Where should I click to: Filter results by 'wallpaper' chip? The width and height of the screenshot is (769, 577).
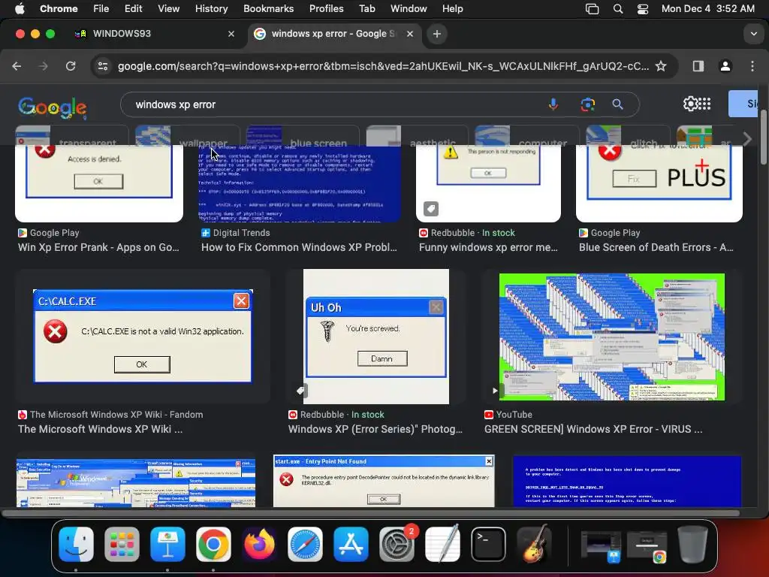188,136
